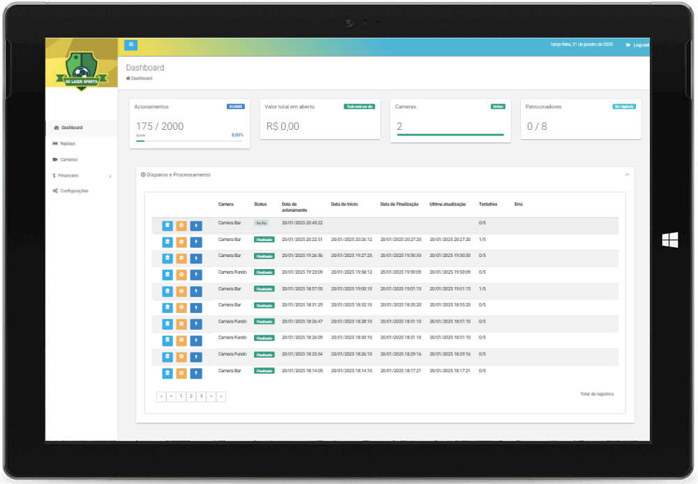This screenshot has height=484, width=698.
Task: Go to page 2 in the pagination
Action: pyautogui.click(x=191, y=396)
